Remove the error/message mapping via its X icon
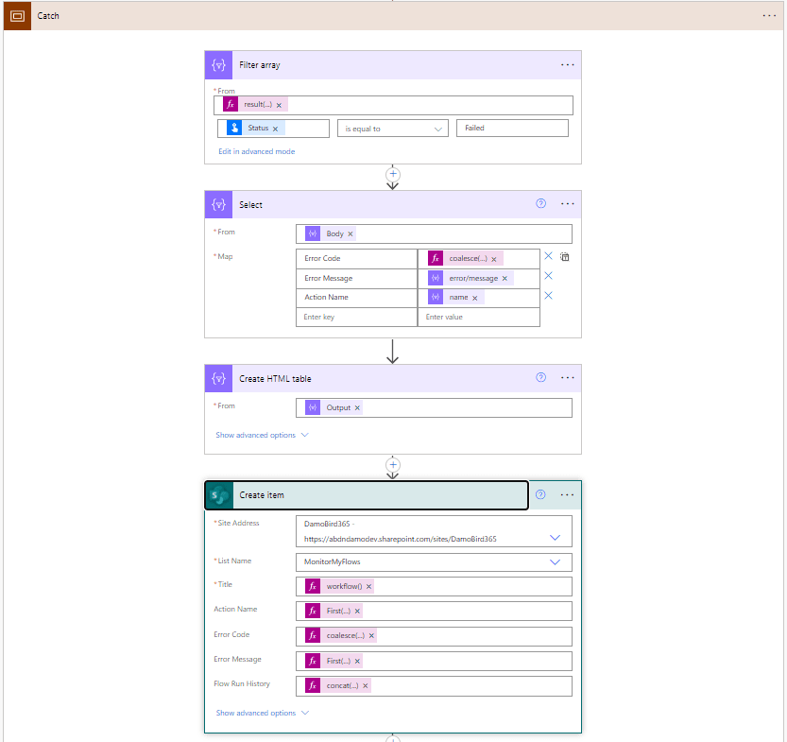787x742 pixels. (546, 276)
